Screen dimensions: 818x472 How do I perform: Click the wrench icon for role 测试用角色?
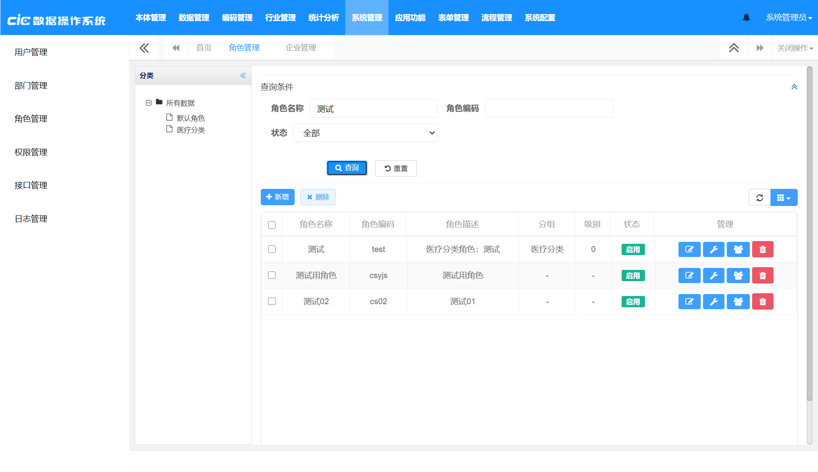714,276
